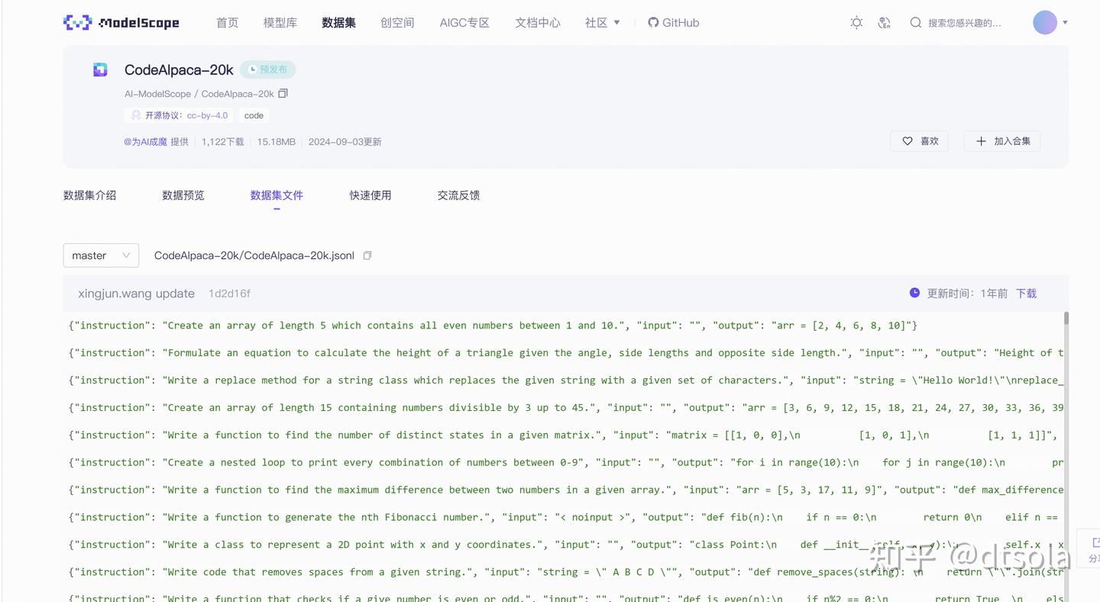The image size is (1100, 602).
Task: Click the search input field
Action: 964,23
